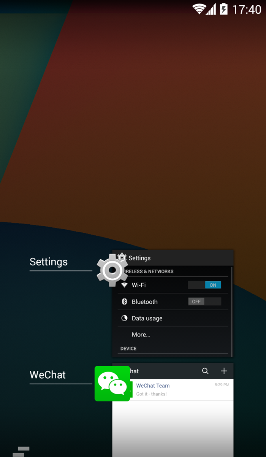Toggle the Bluetooth OFF switch

click(x=204, y=301)
